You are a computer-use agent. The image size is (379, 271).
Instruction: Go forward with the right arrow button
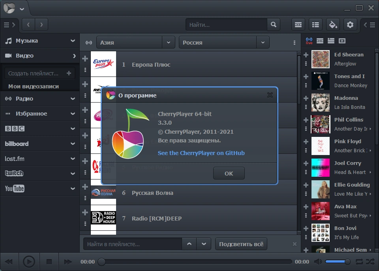point(41,24)
